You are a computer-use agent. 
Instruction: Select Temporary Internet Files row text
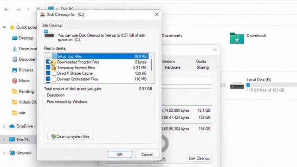click(x=76, y=68)
